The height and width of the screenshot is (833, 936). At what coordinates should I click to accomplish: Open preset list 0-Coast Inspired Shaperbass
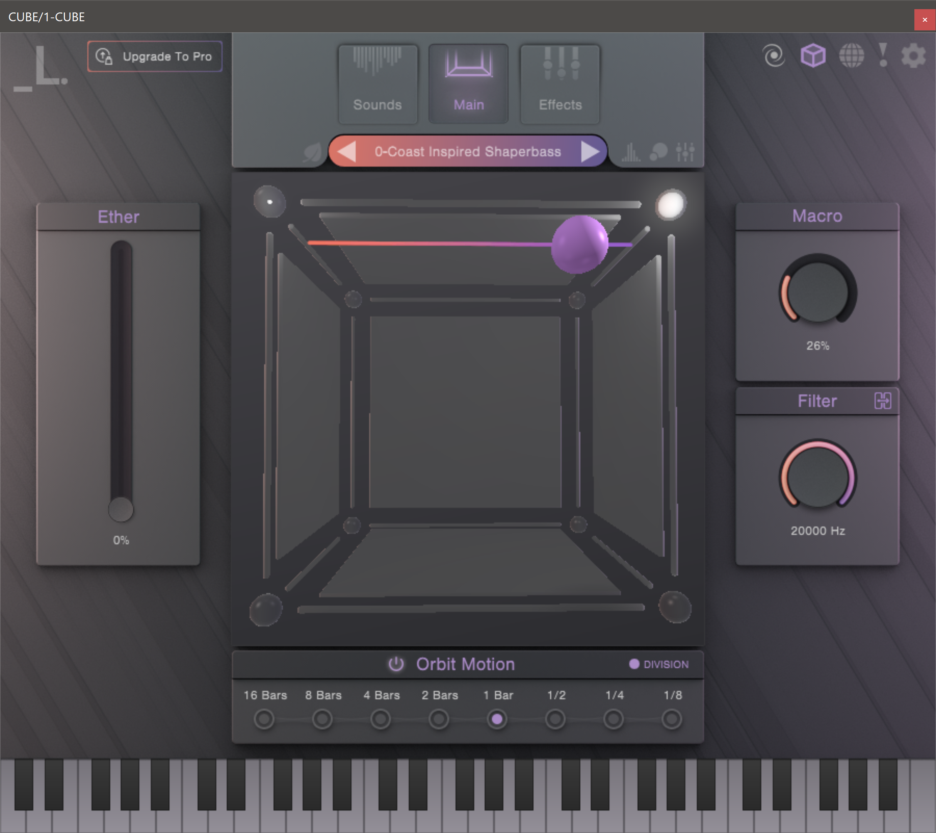(x=468, y=151)
